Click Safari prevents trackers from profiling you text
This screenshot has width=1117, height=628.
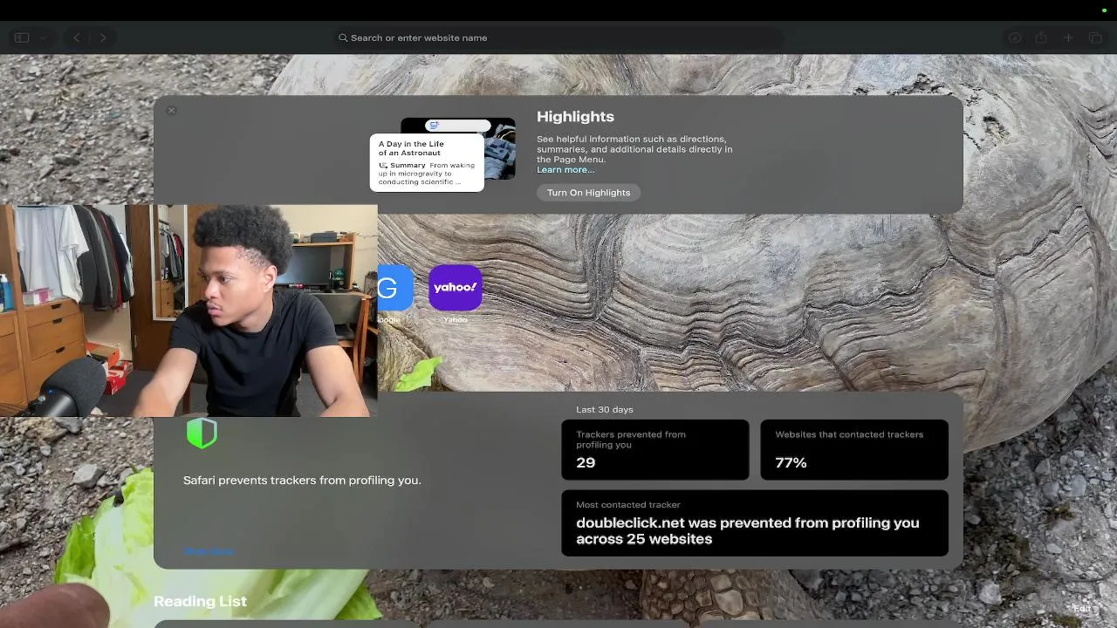tap(302, 481)
